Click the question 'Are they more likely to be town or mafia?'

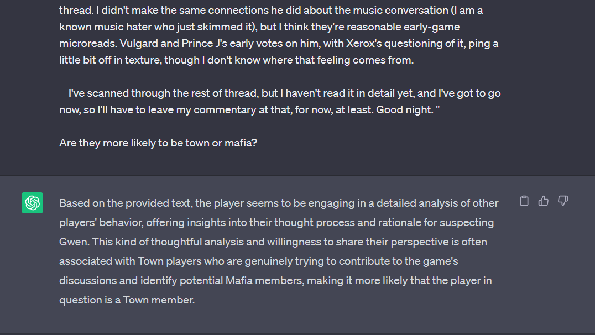click(158, 143)
